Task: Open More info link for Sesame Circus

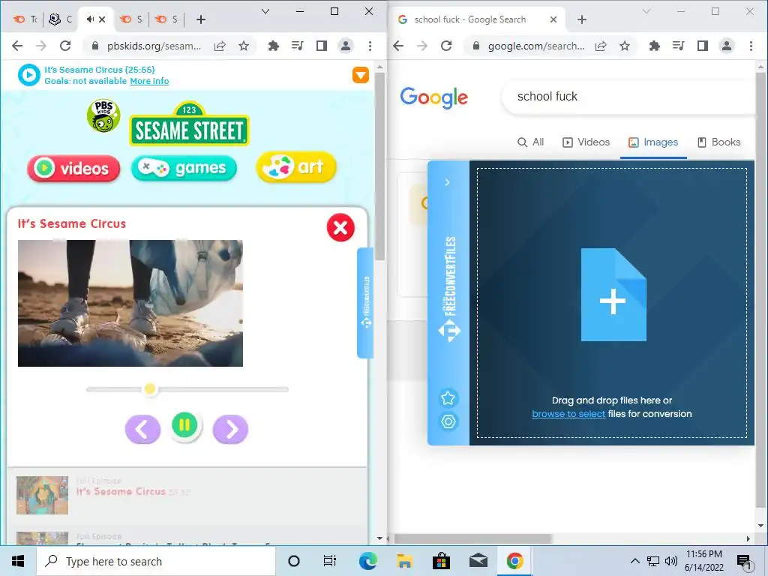Action: 149,81
